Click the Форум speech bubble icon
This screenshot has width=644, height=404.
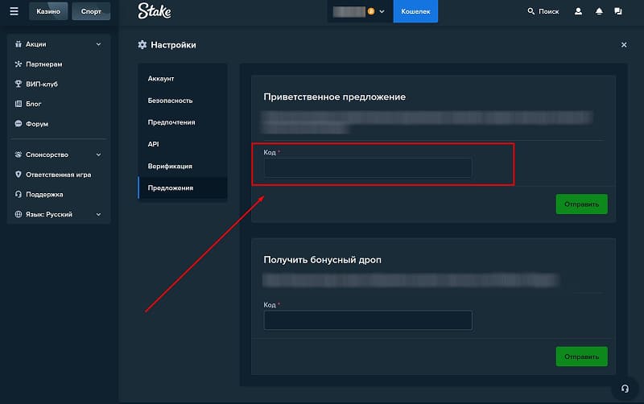(18, 124)
